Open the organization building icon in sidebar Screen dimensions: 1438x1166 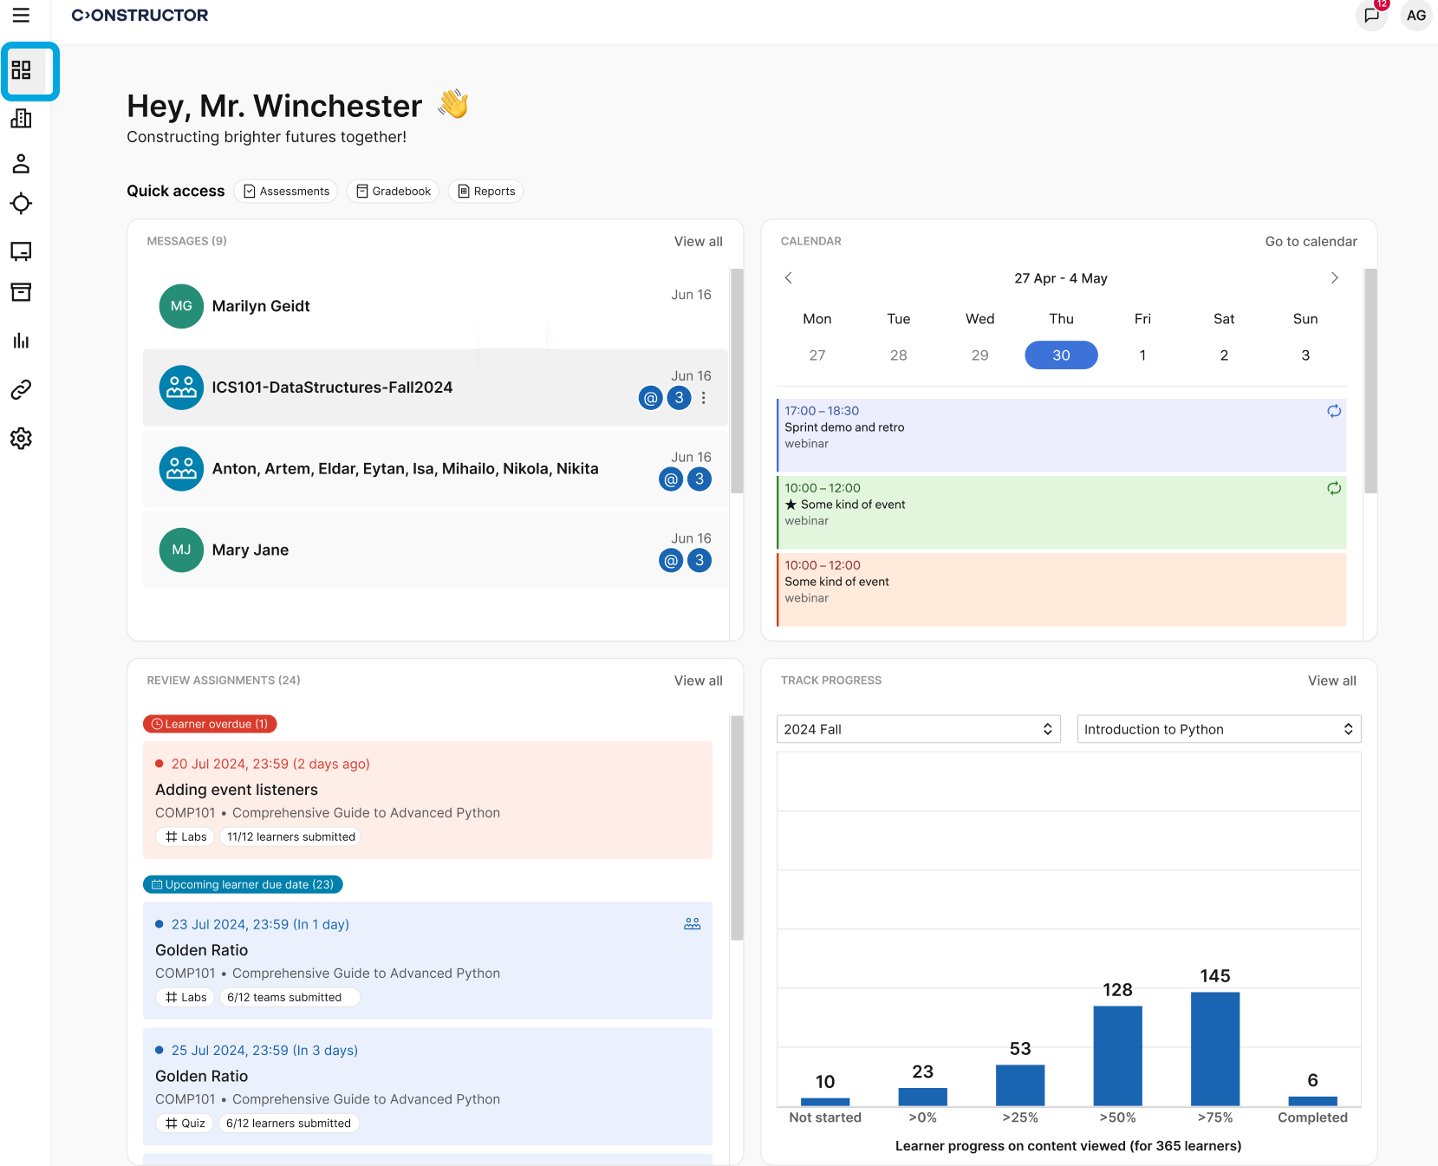click(22, 119)
